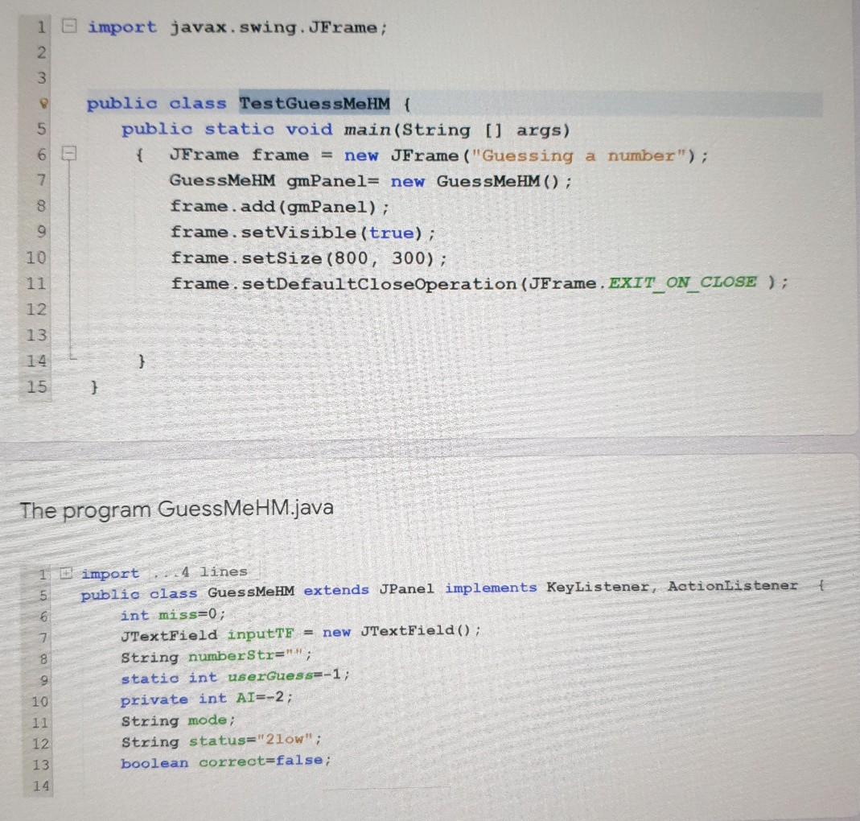The height and width of the screenshot is (821, 860).
Task: Select the highlighted TestGuessMeHM class name
Action: (x=315, y=103)
